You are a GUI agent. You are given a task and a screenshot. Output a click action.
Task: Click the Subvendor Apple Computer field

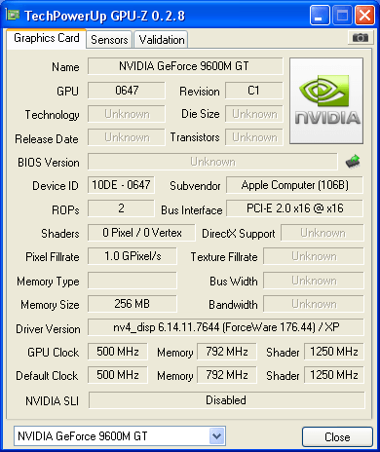click(x=294, y=185)
